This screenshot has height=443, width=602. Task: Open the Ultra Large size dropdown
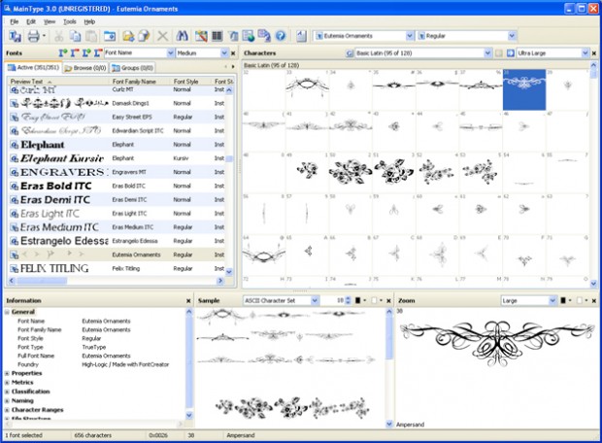(x=585, y=53)
